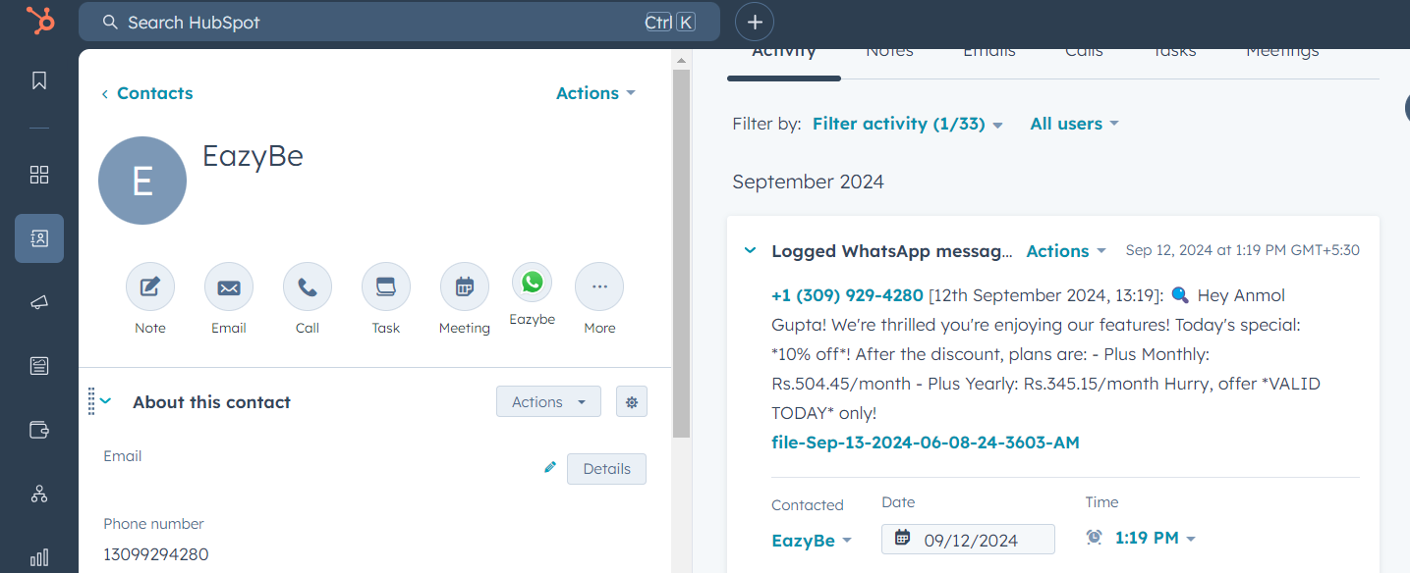The image size is (1410, 573).
Task: Log a Call for this contact
Action: pyautogui.click(x=307, y=287)
